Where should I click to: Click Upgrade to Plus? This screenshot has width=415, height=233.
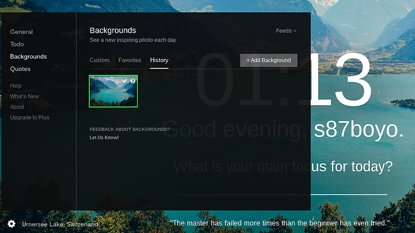29,117
